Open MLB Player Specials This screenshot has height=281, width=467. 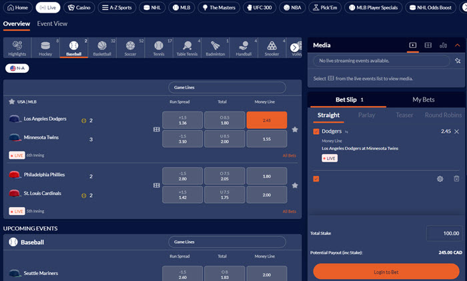373,7
